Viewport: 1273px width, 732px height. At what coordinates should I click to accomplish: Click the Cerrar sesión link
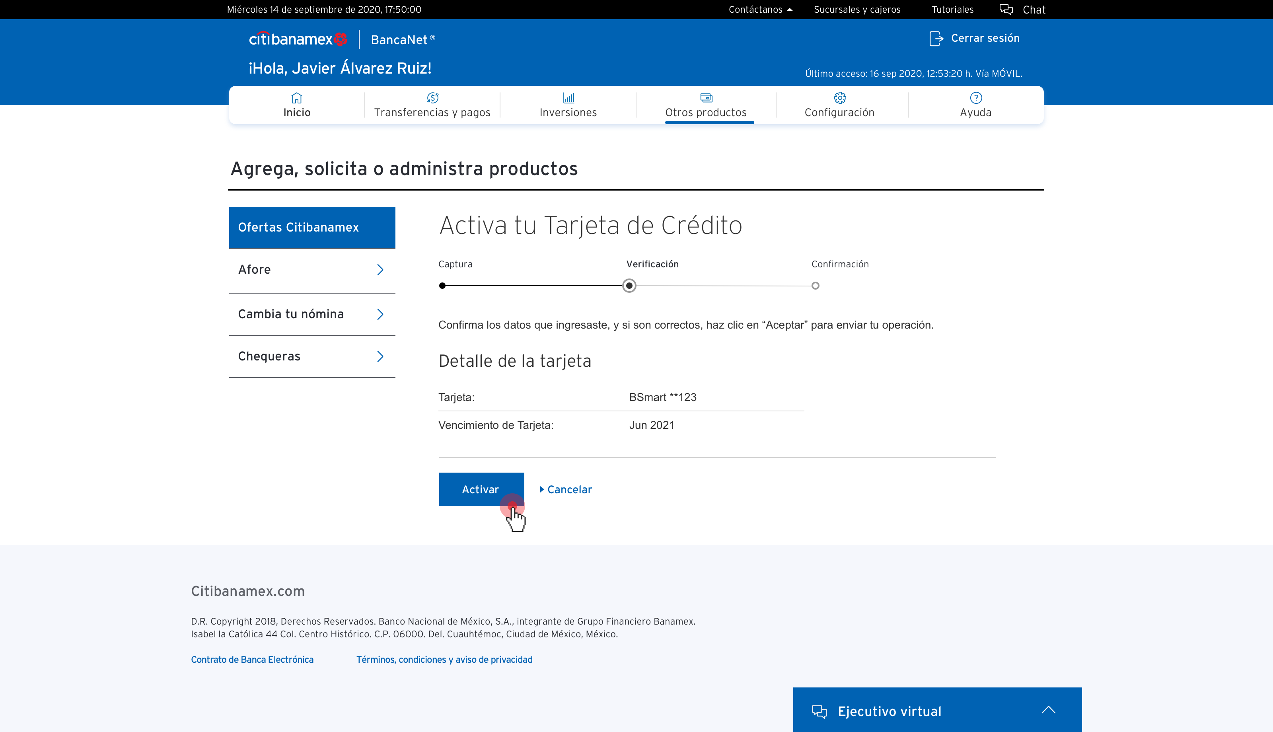[x=985, y=38]
